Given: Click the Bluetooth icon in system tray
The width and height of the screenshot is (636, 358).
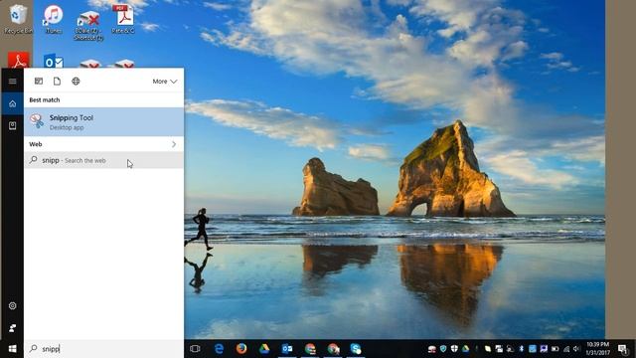Looking at the screenshot, I should [x=521, y=349].
